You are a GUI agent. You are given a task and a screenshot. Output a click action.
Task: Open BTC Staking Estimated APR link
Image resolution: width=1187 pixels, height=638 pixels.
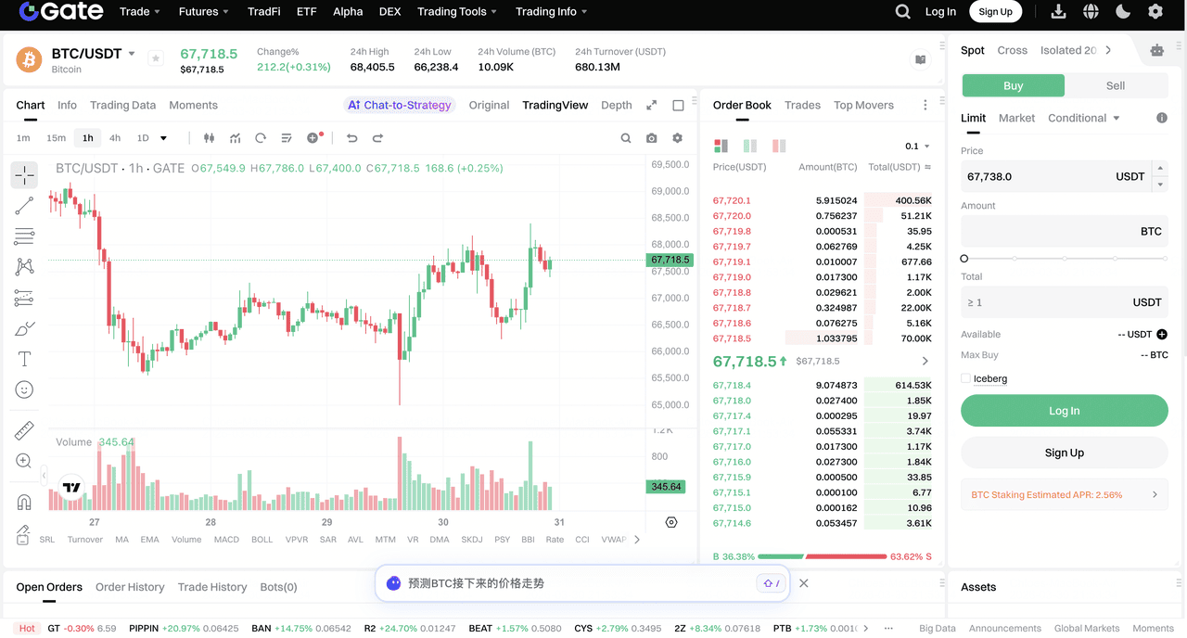point(1064,495)
